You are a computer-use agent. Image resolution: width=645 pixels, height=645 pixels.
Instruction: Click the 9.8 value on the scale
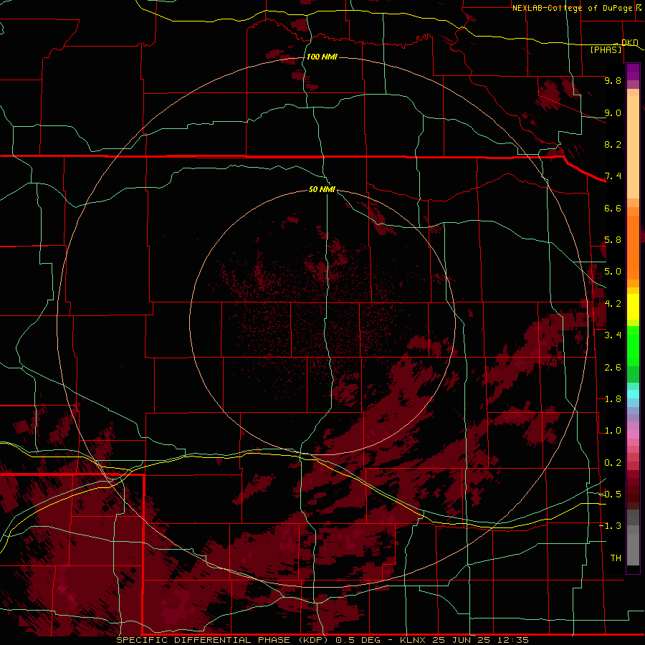(613, 80)
